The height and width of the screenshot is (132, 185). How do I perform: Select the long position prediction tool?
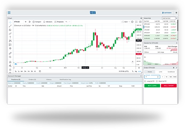(10, 45)
